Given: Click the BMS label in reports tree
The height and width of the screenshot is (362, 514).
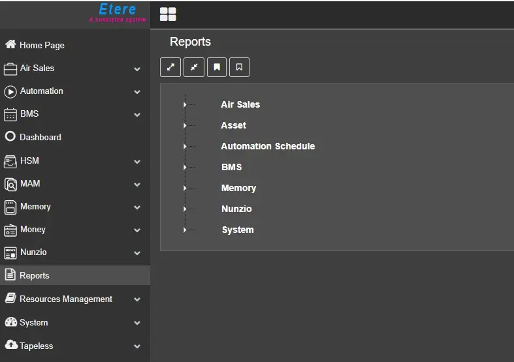Looking at the screenshot, I should pyautogui.click(x=231, y=167).
